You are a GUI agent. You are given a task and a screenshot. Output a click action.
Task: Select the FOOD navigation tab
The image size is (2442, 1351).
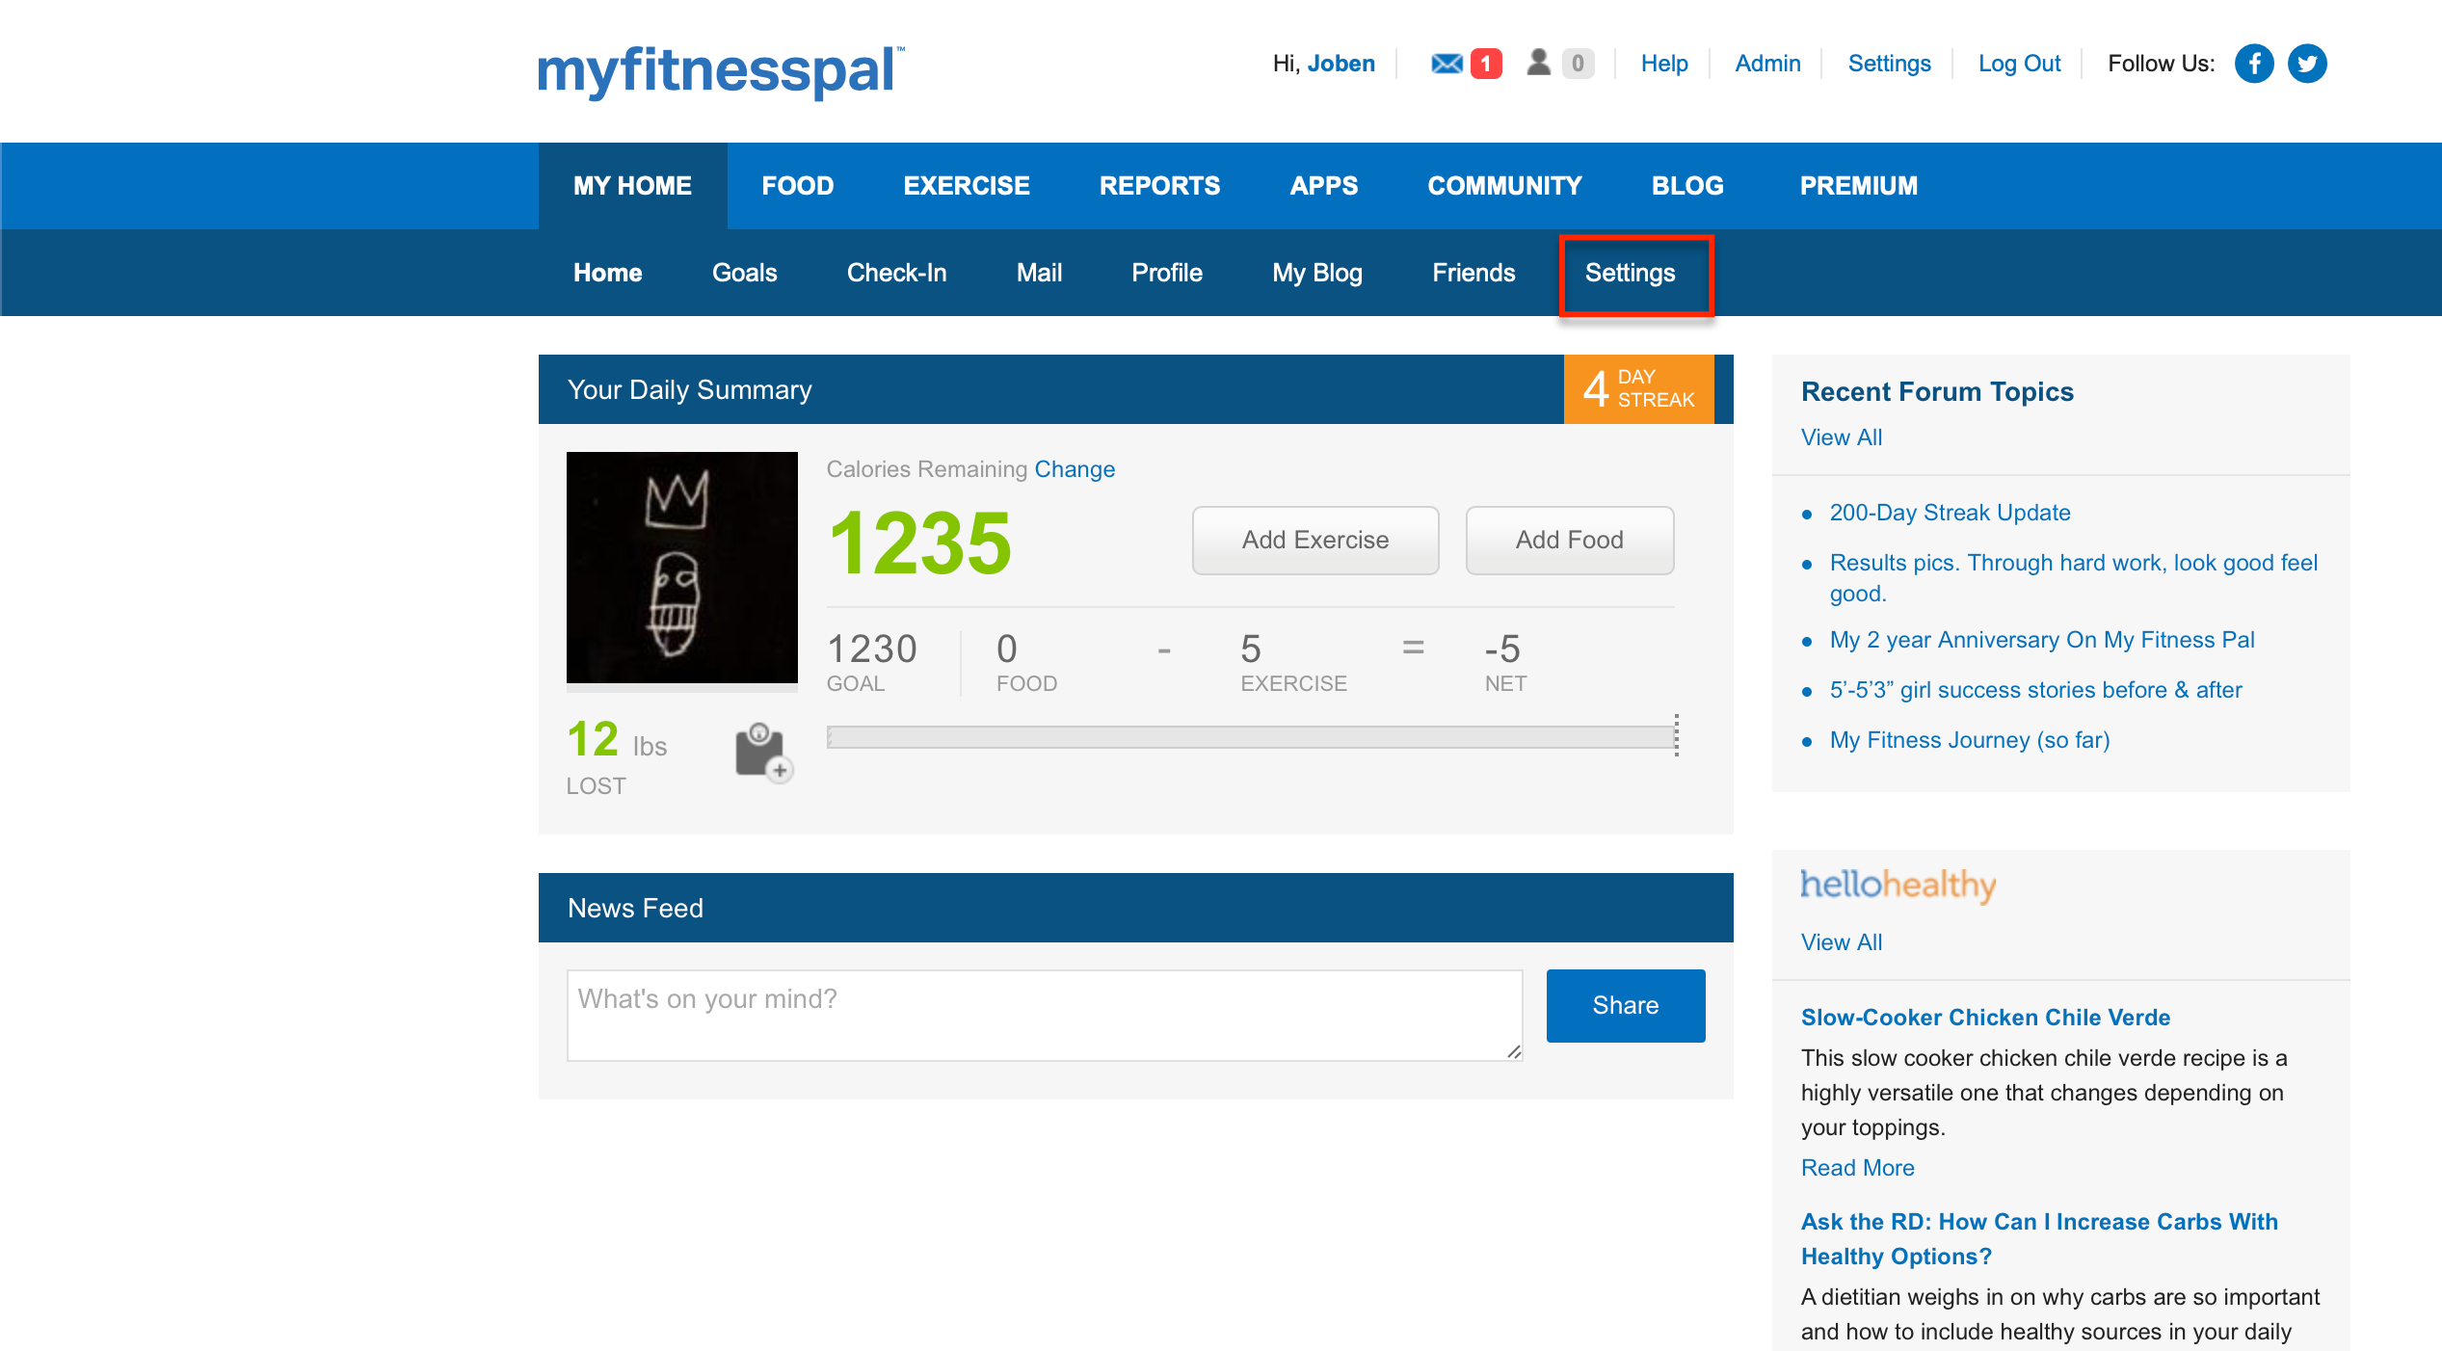(797, 185)
